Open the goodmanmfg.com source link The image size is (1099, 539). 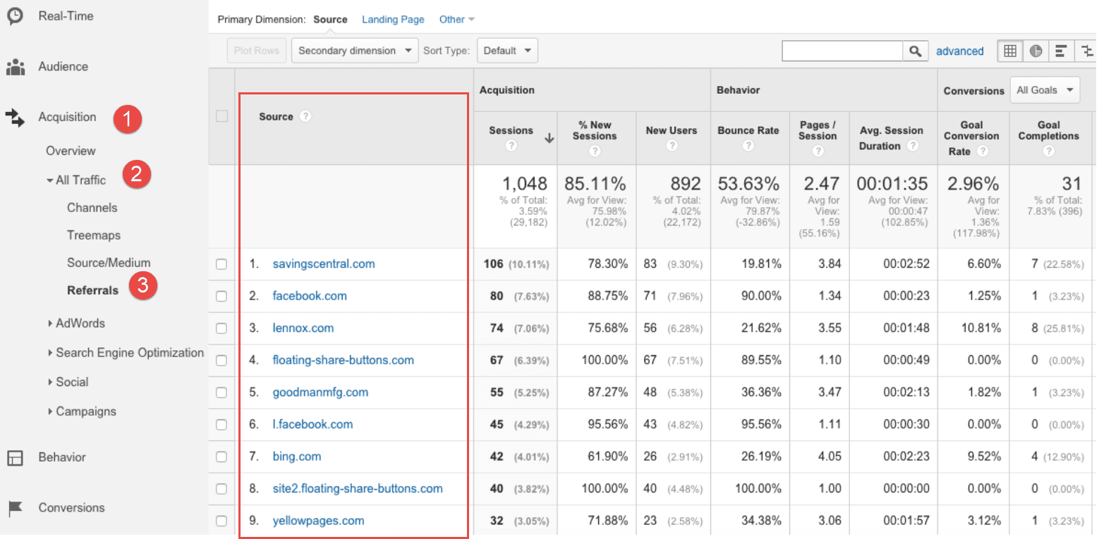pyautogui.click(x=320, y=392)
